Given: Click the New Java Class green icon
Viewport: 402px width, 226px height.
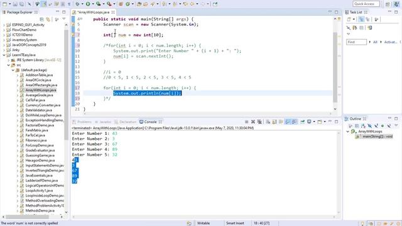Looking at the screenshot, I should click(x=128, y=4).
